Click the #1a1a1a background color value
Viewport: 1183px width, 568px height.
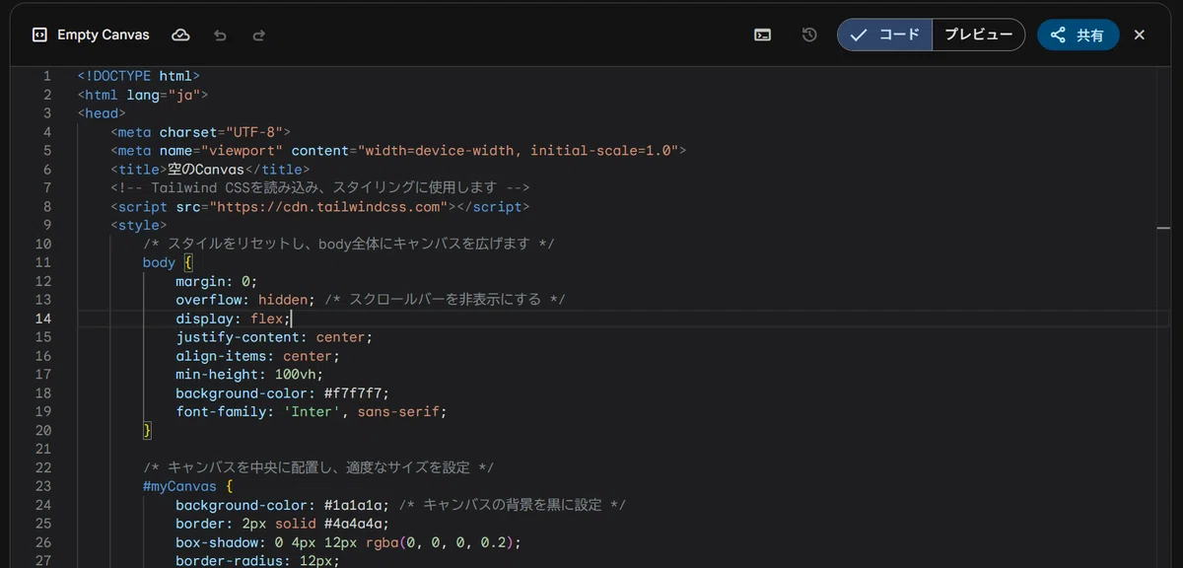(x=352, y=505)
